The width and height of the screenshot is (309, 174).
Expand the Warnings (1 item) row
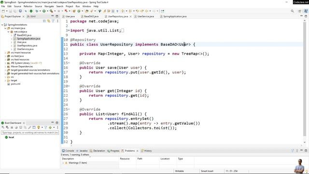(x=63, y=163)
